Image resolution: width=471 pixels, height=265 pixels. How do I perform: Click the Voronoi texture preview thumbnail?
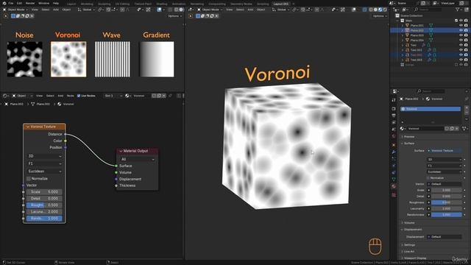click(x=68, y=59)
